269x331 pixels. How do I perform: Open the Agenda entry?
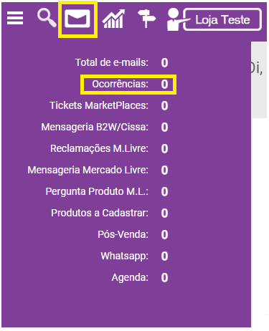coord(130,277)
